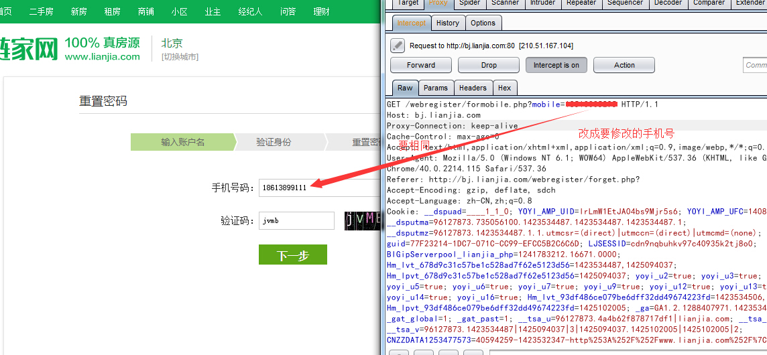Click the 手机号码 input field
Image resolution: width=767 pixels, height=355 pixels.
coord(319,188)
